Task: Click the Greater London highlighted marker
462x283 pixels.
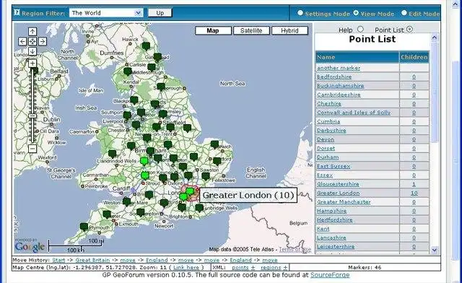Action: coord(190,191)
